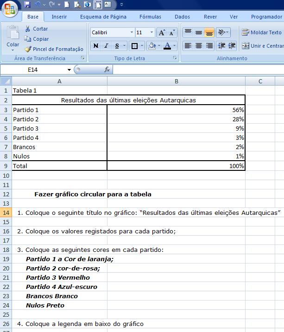This screenshot has height=332, width=284.
Task: Click the Cortar scissors button
Action: tap(37, 29)
